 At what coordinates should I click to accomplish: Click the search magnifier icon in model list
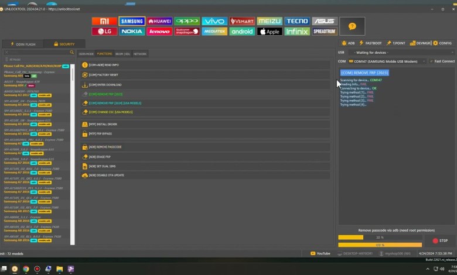point(71,52)
